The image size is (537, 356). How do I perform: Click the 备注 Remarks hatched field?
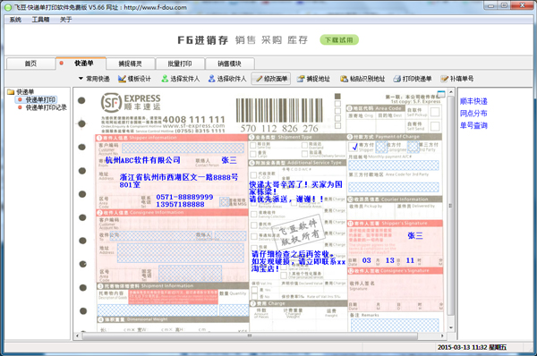395,325
